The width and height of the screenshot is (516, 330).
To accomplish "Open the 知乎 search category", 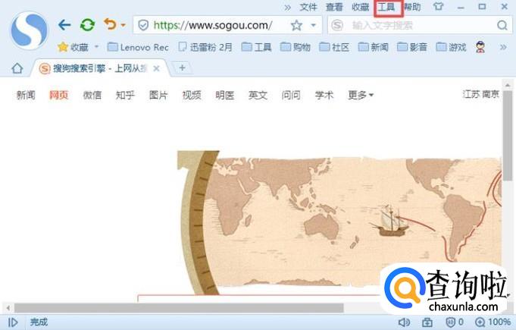I will click(125, 95).
